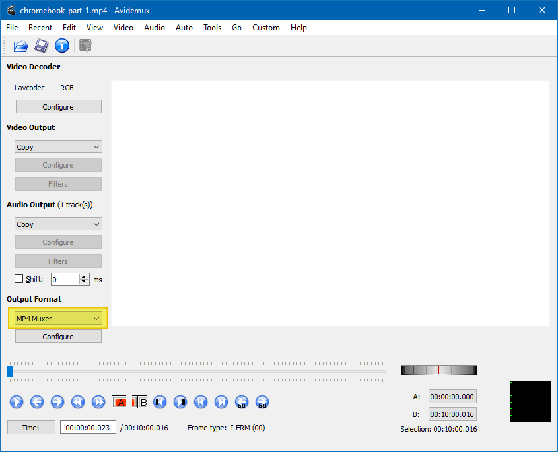Start playback with the Play button
558x452 pixels.
click(x=17, y=403)
